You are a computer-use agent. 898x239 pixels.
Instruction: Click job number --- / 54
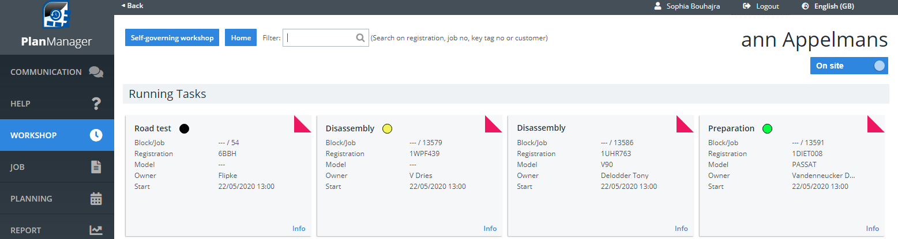coord(228,143)
